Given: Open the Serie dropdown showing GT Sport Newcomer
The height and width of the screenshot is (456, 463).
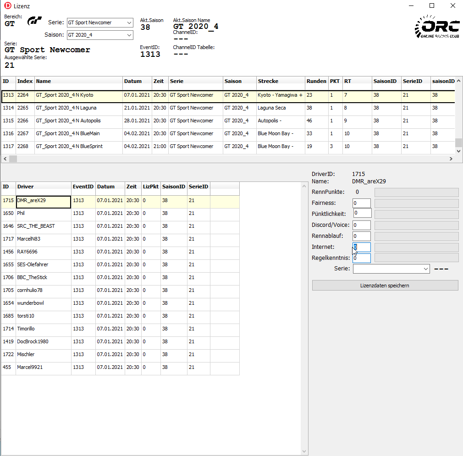Looking at the screenshot, I should 99,22.
